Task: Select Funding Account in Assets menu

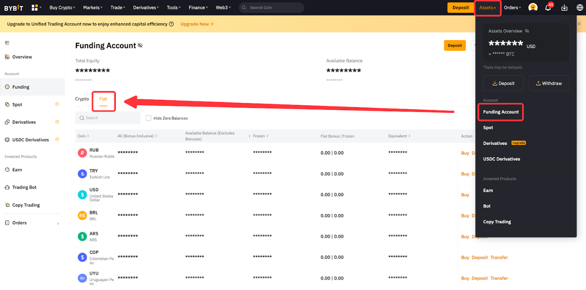Action: pyautogui.click(x=501, y=112)
